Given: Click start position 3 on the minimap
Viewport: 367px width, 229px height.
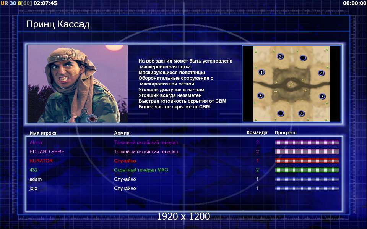Looking at the screenshot, I should pyautogui.click(x=302, y=114).
